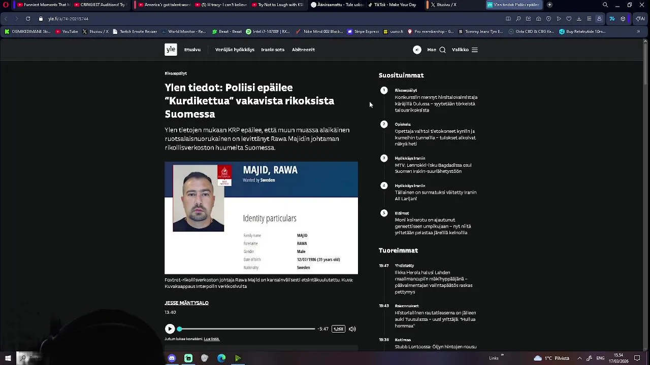650x365 pixels.
Task: Open the Majid Rawa Interpol image
Action: pyautogui.click(x=261, y=218)
